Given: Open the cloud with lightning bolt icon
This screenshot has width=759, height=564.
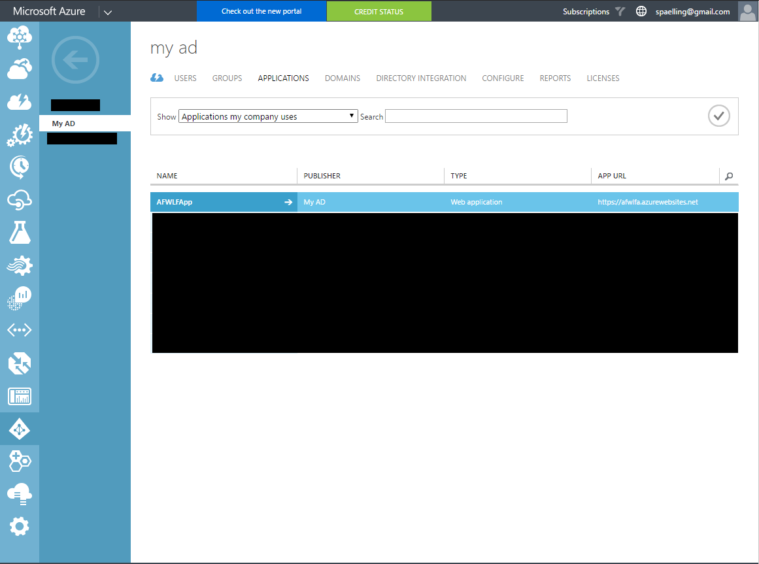Looking at the screenshot, I should (x=20, y=101).
